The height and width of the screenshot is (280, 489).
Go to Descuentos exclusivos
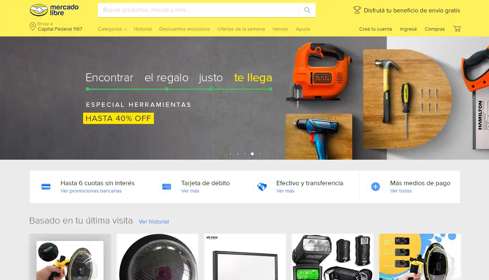pos(185,29)
